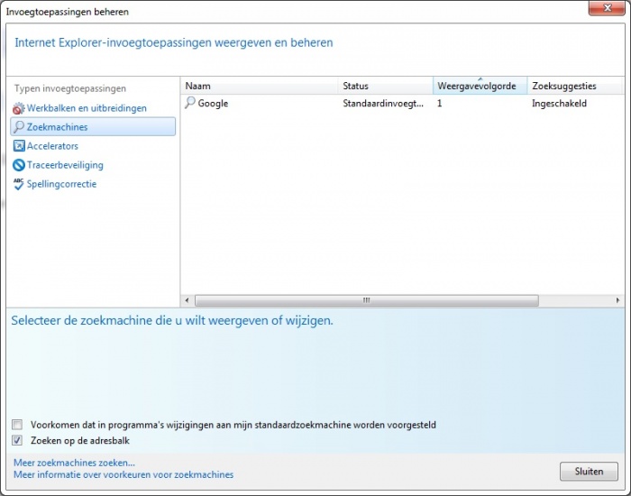The height and width of the screenshot is (496, 631).
Task: Sort by Weergavevolgorde column header
Action: (480, 86)
